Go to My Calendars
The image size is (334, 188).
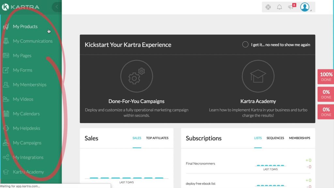pos(26,114)
